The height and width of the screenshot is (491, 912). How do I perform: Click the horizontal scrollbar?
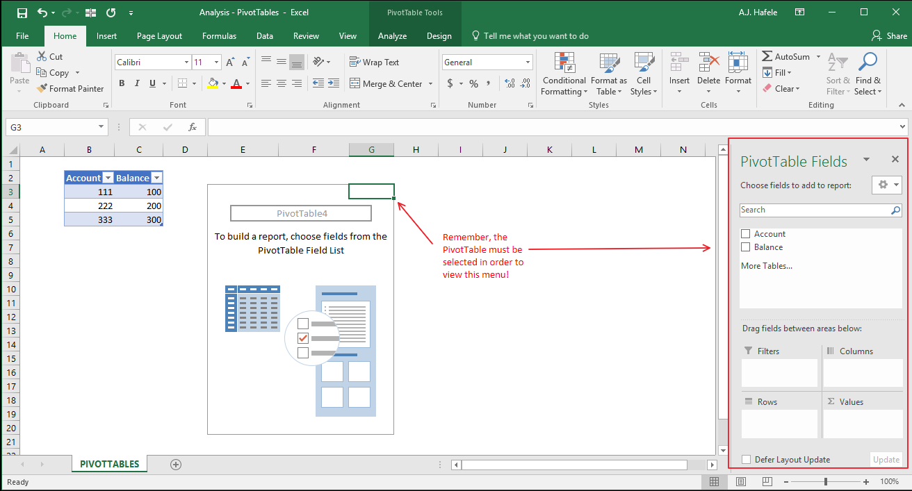574,465
